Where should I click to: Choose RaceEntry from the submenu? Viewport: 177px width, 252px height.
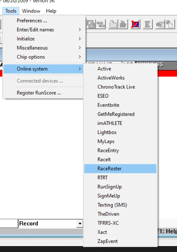[120, 150]
